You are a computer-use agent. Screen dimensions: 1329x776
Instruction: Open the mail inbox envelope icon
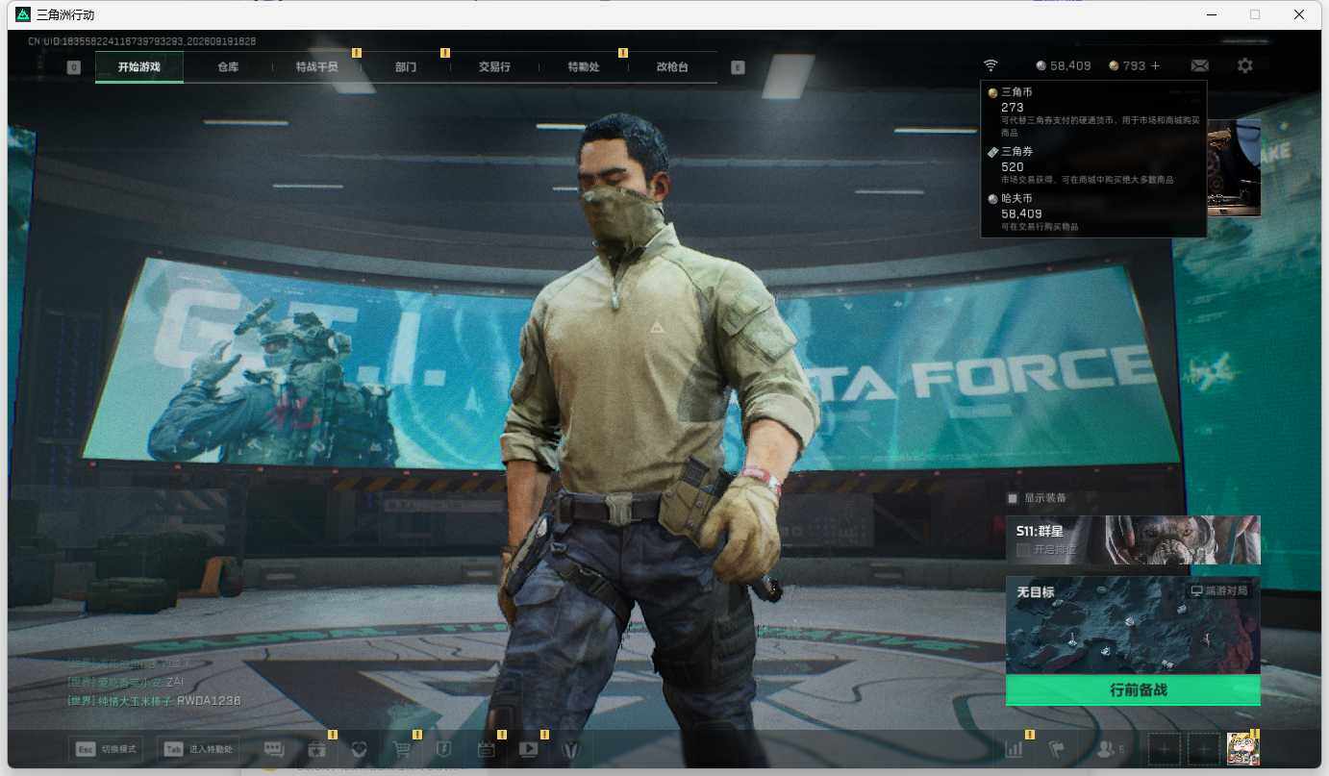click(x=1199, y=65)
